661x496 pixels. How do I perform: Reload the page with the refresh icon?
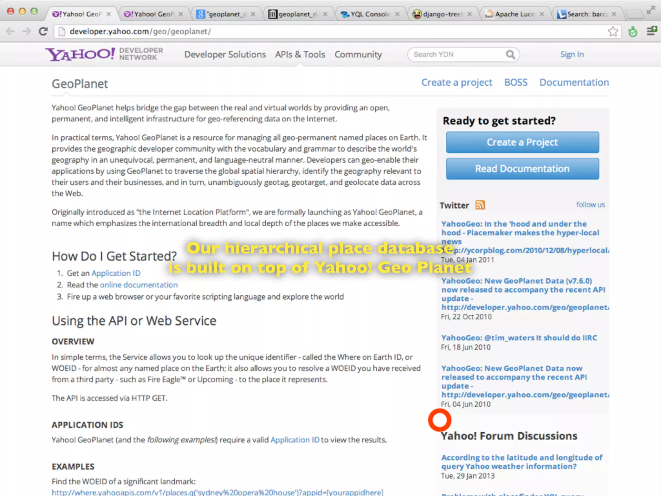point(43,31)
